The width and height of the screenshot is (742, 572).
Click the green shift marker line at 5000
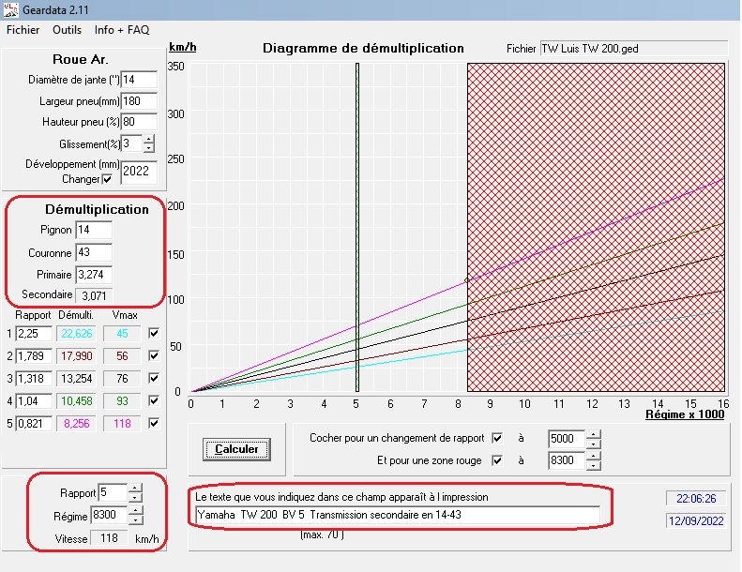(357, 227)
